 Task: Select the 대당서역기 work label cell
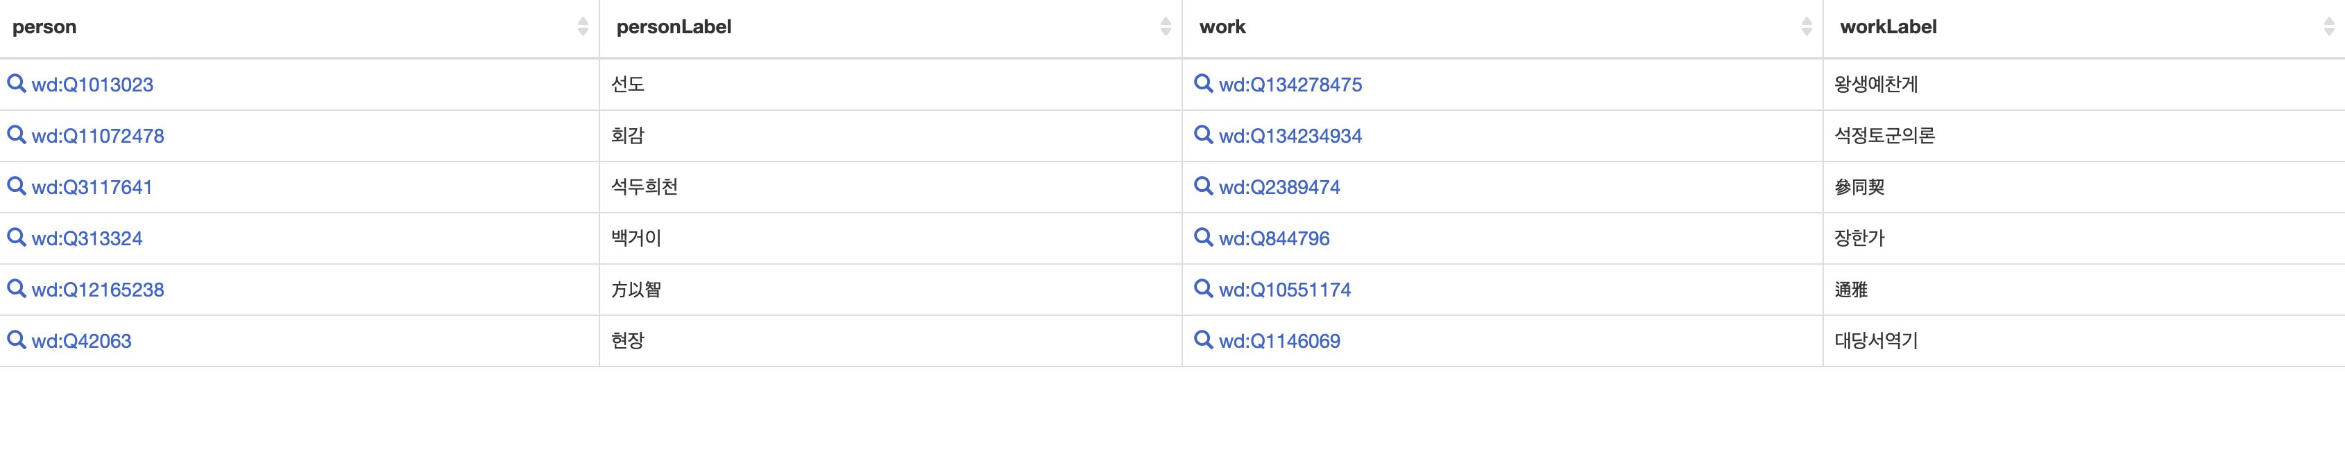[1875, 341]
